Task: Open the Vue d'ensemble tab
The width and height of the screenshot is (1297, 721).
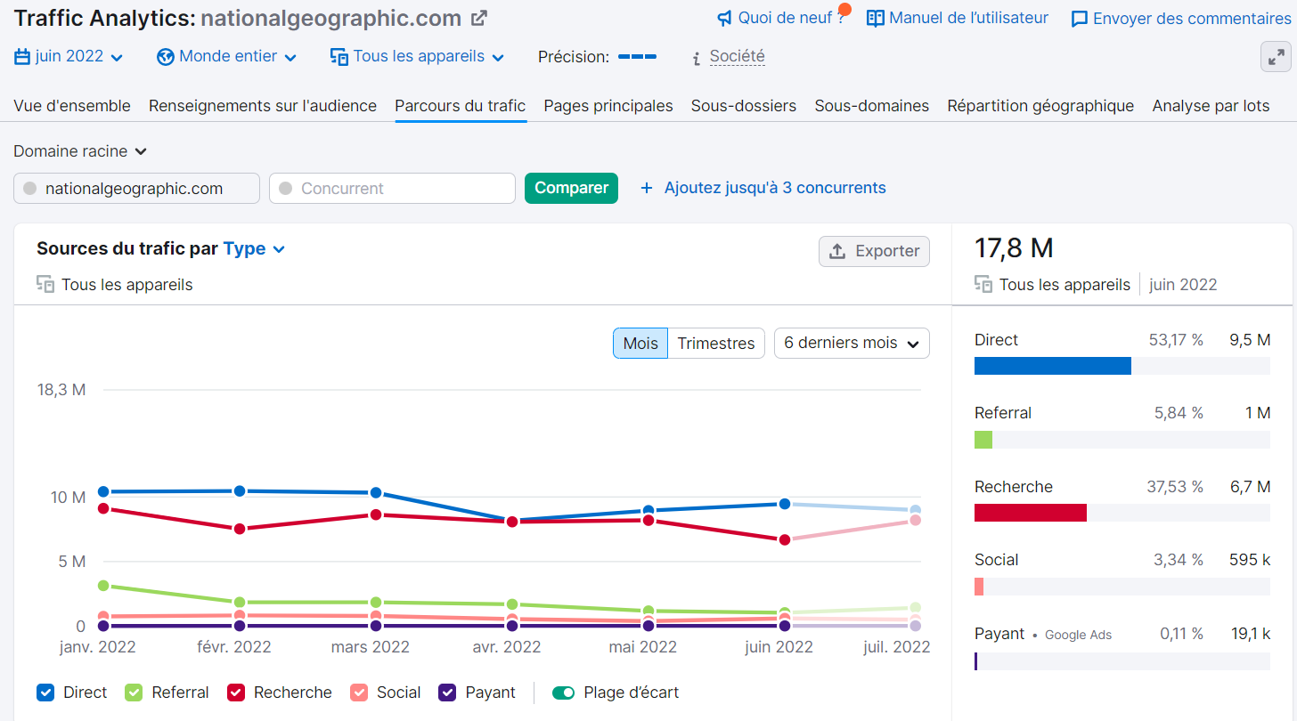Action: (72, 106)
